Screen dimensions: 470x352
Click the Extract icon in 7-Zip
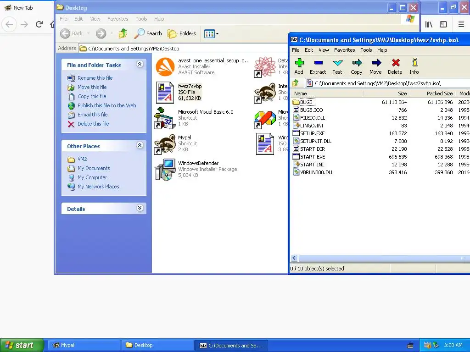318,66
